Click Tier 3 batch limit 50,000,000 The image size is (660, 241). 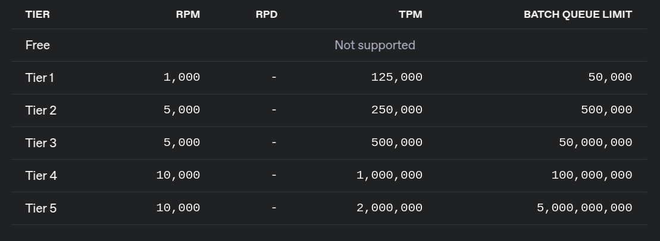point(596,142)
